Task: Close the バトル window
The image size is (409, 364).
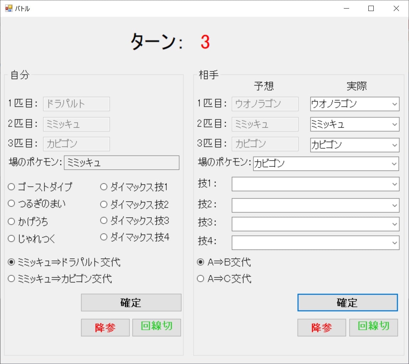Action: [x=396, y=8]
